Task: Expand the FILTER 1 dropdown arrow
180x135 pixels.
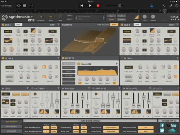Action: click(58, 58)
